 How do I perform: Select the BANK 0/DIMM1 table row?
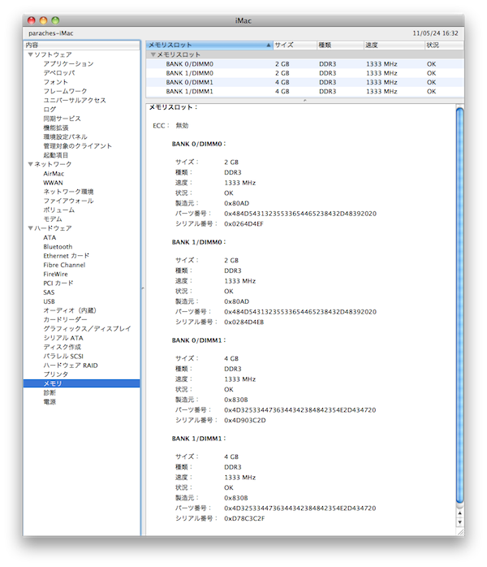304,82
